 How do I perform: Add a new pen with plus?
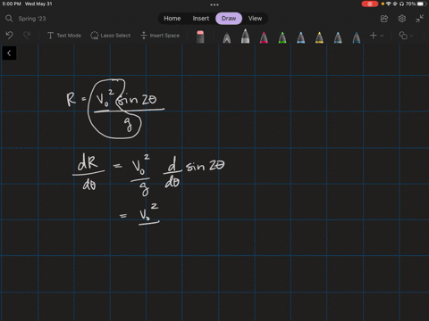(374, 36)
